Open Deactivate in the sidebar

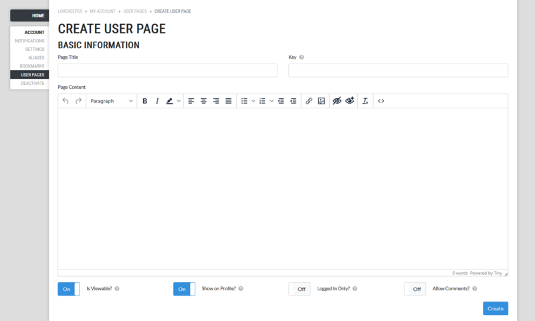pyautogui.click(x=32, y=83)
